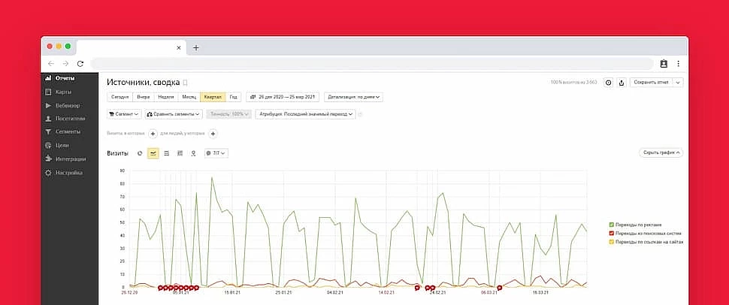This screenshot has width=729, height=305.
Task: Open the Детализация: по дням dropdown
Action: (x=354, y=97)
